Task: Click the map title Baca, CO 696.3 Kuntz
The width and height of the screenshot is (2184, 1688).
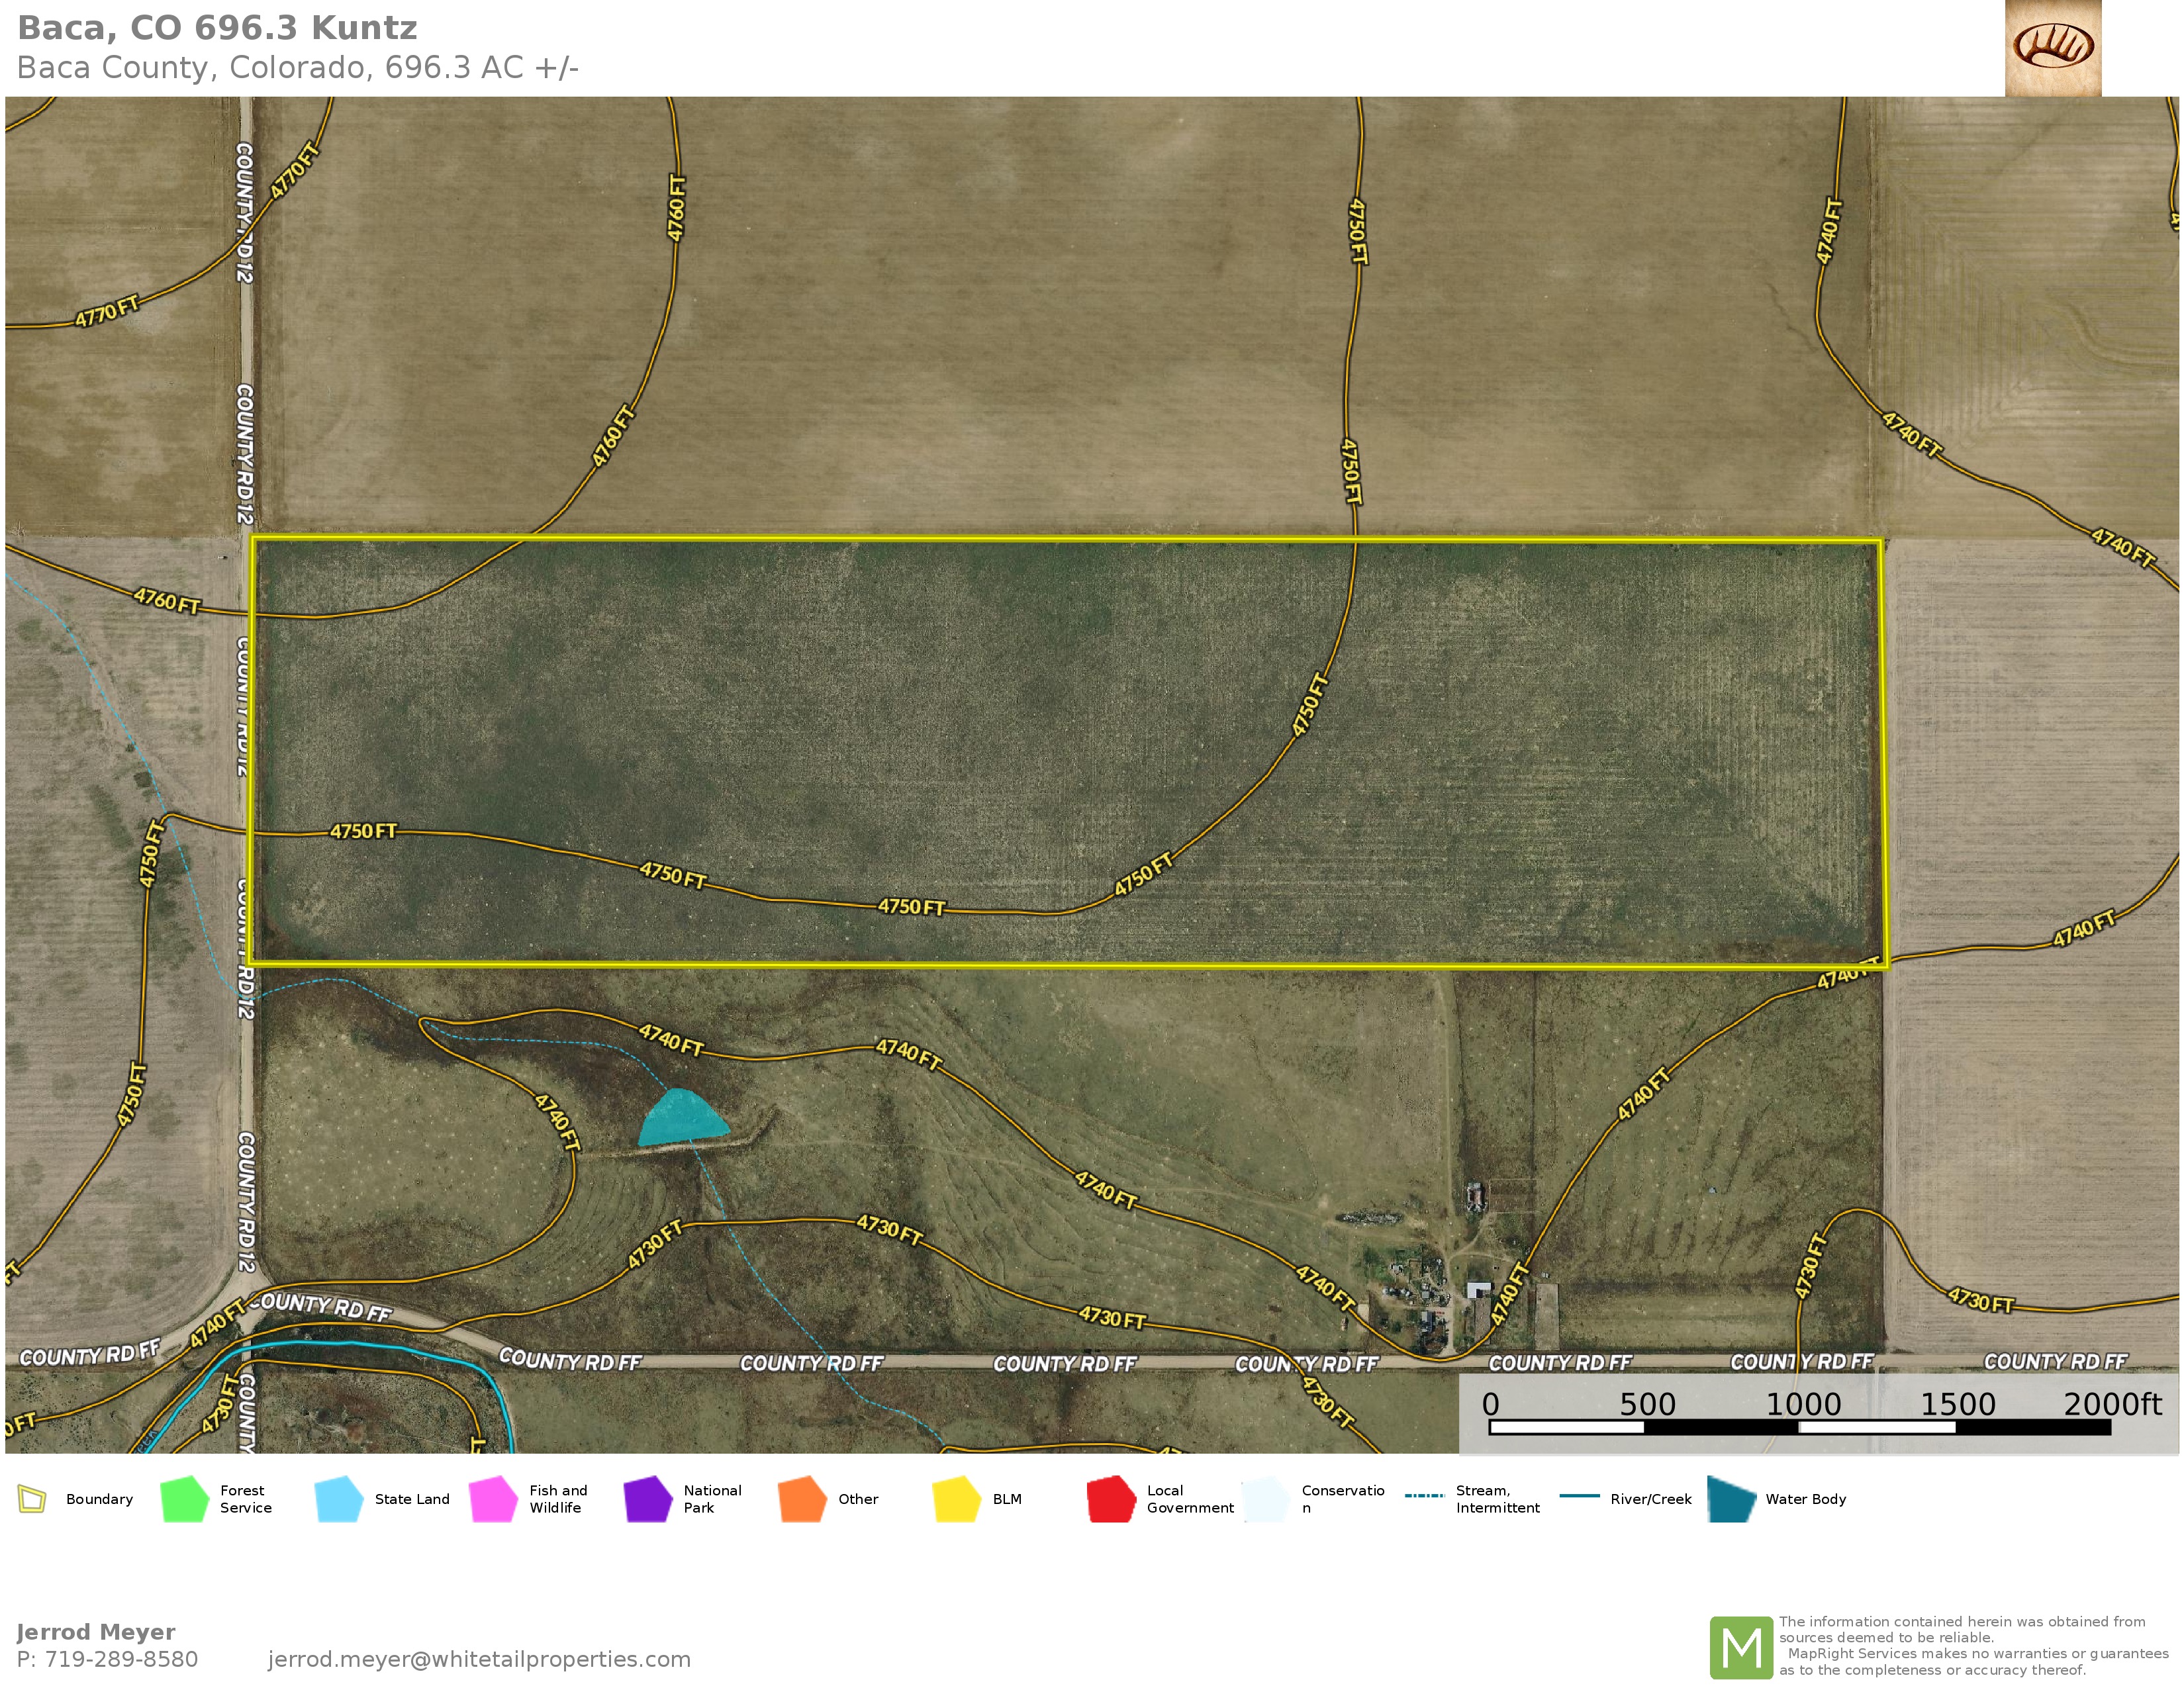Action: coord(217,28)
